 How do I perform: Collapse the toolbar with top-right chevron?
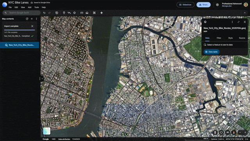[245, 13]
